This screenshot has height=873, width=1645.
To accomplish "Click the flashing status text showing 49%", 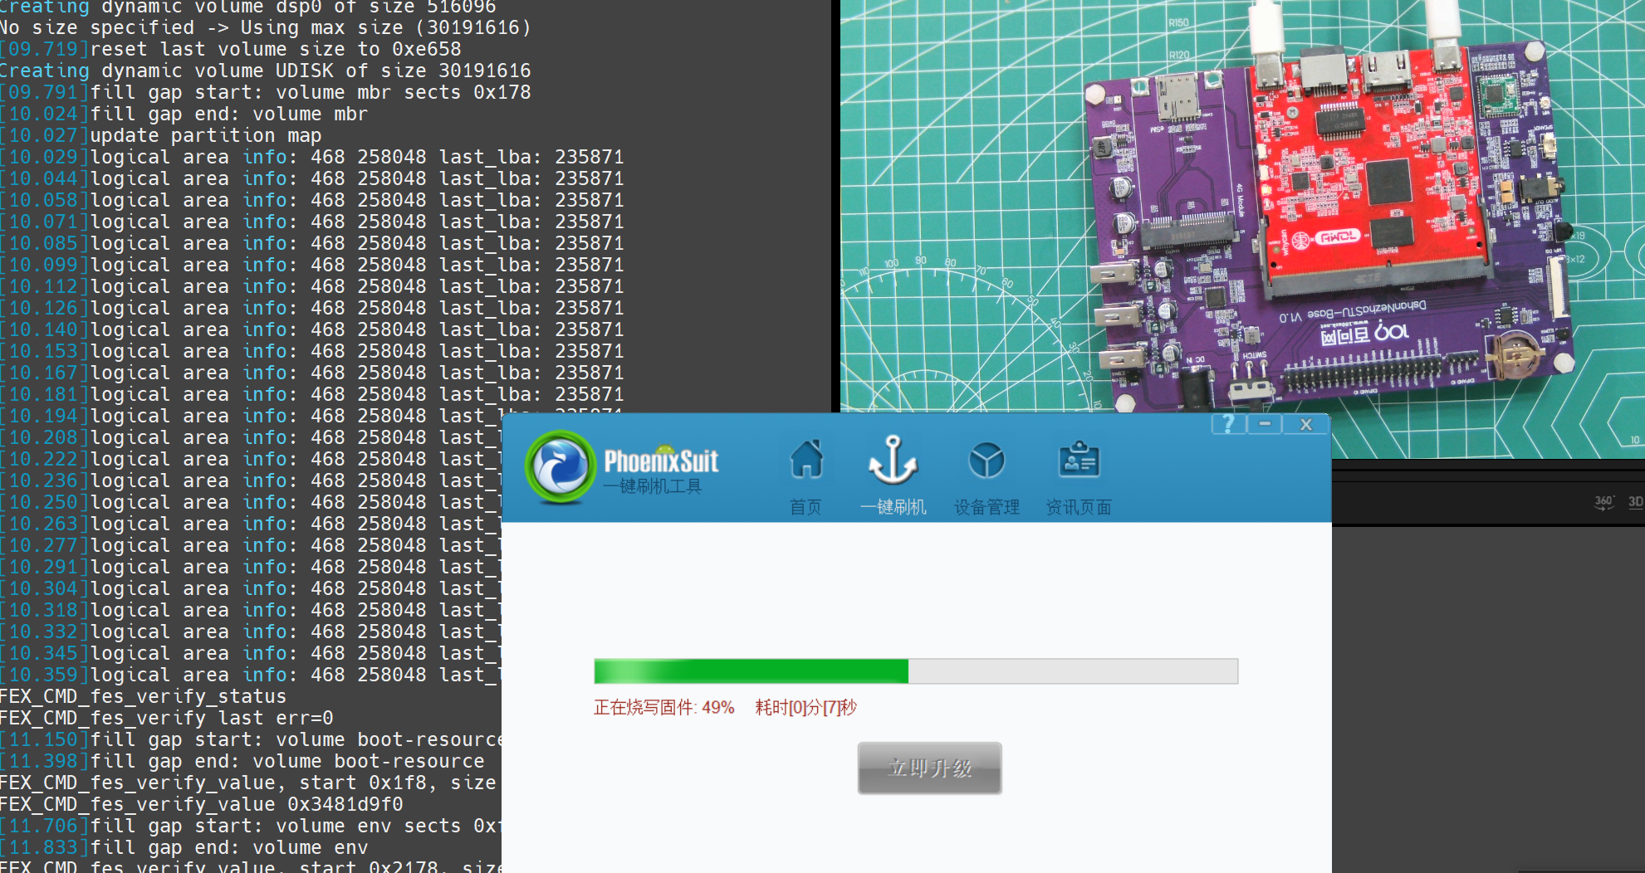I will (663, 708).
